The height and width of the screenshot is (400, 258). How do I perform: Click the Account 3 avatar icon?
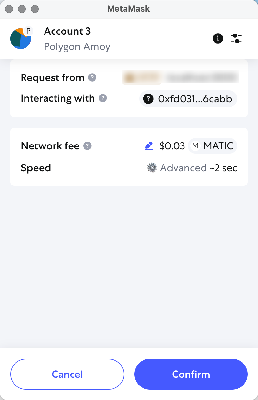(x=21, y=39)
